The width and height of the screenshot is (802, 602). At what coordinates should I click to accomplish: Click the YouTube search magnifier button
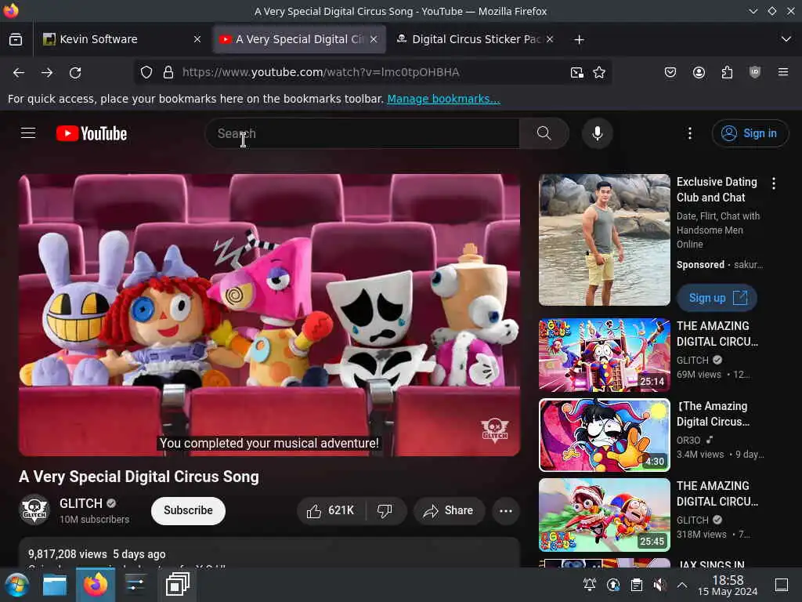coord(544,133)
